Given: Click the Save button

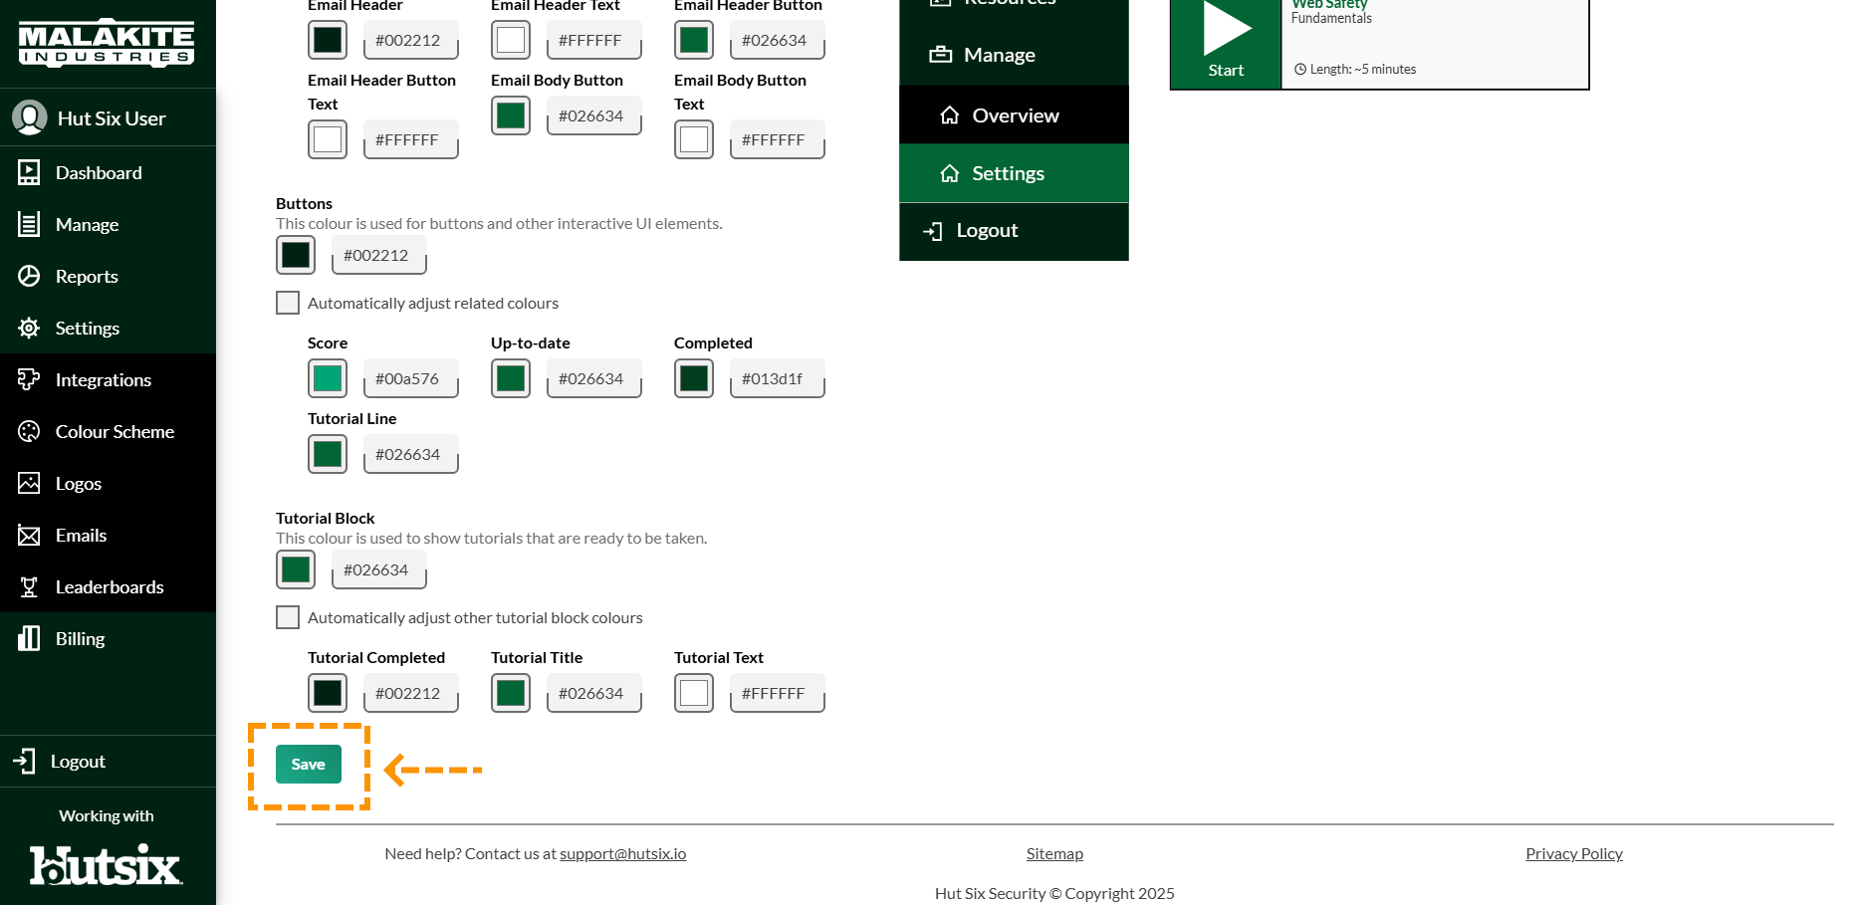Looking at the screenshot, I should point(309,765).
